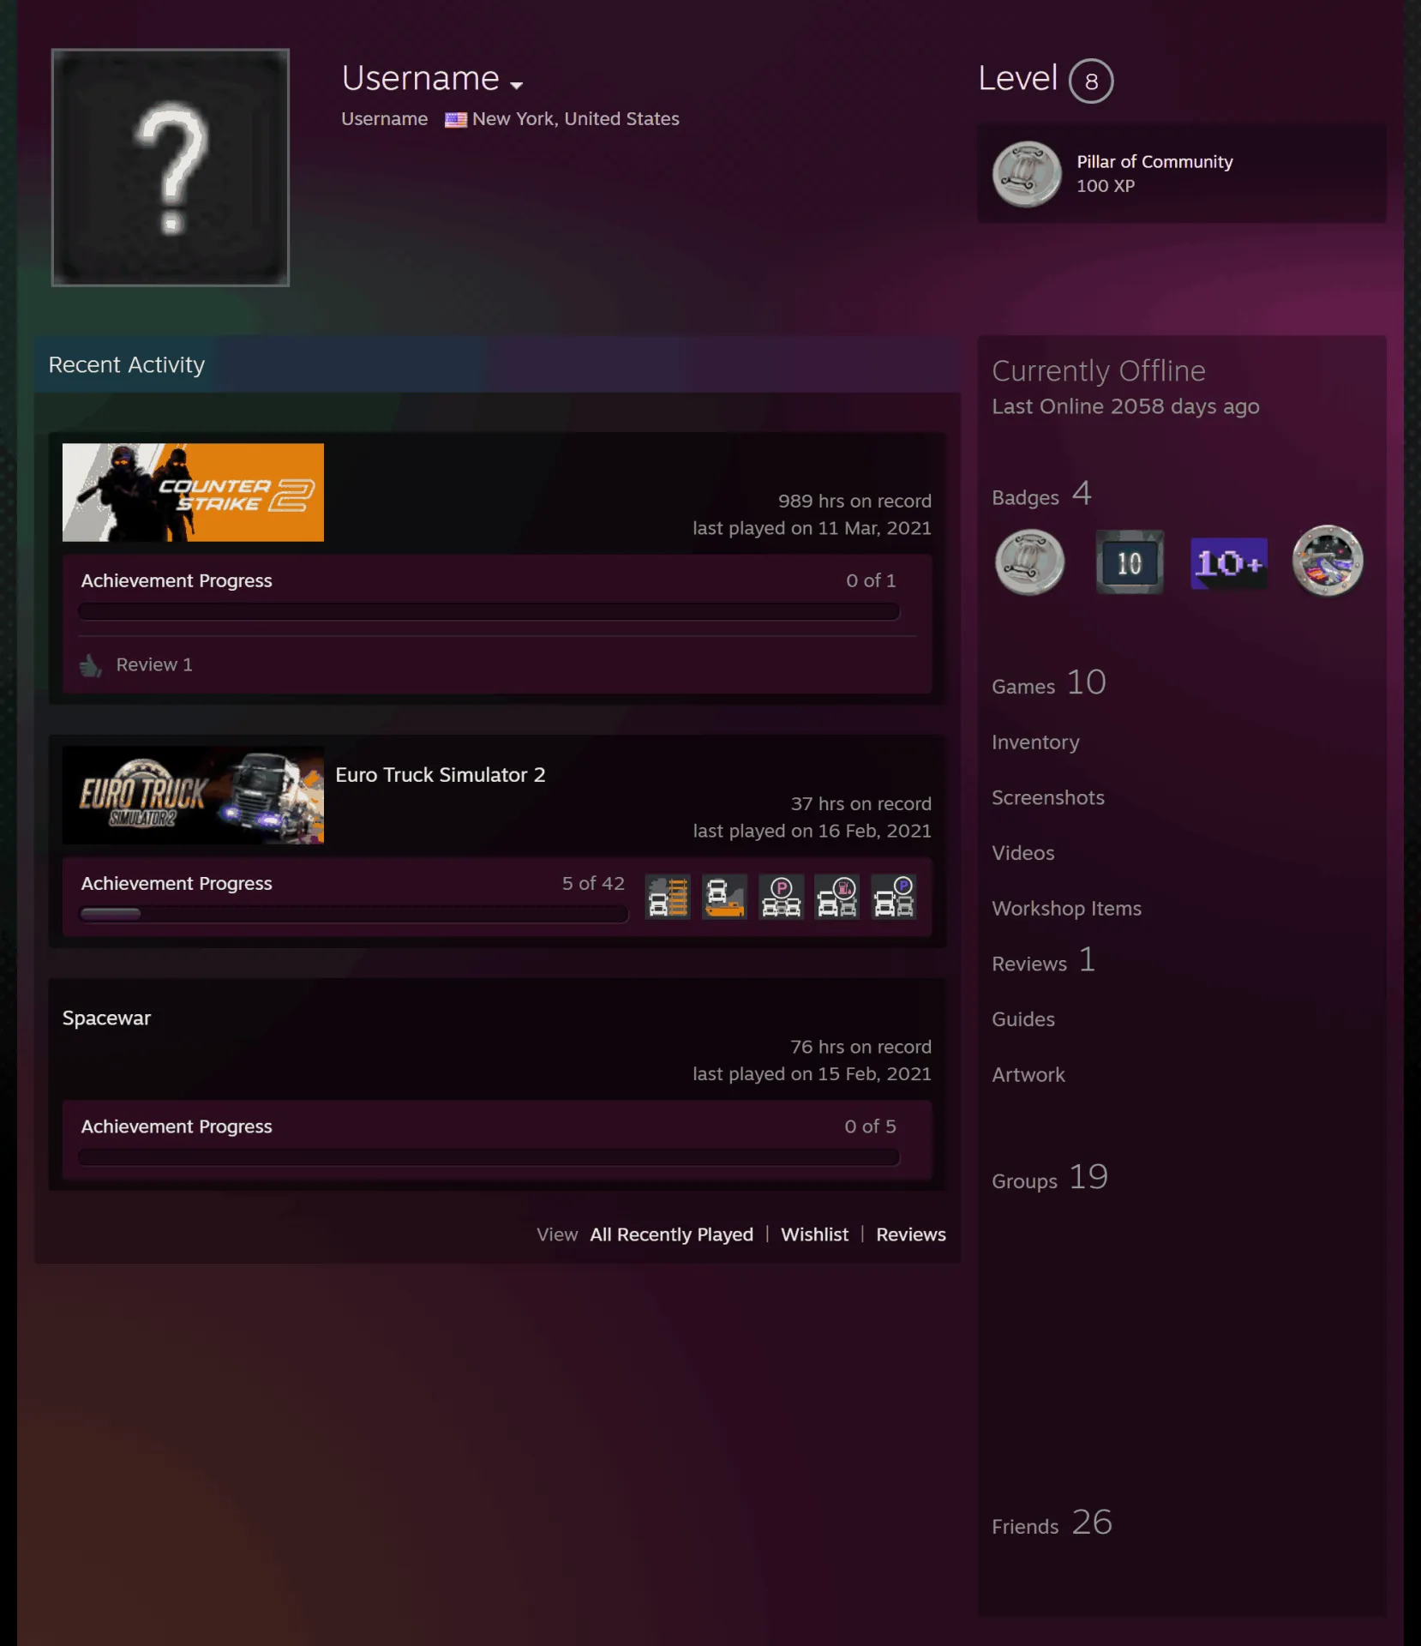Click Spacewar's achievement progress bar

(x=489, y=1157)
